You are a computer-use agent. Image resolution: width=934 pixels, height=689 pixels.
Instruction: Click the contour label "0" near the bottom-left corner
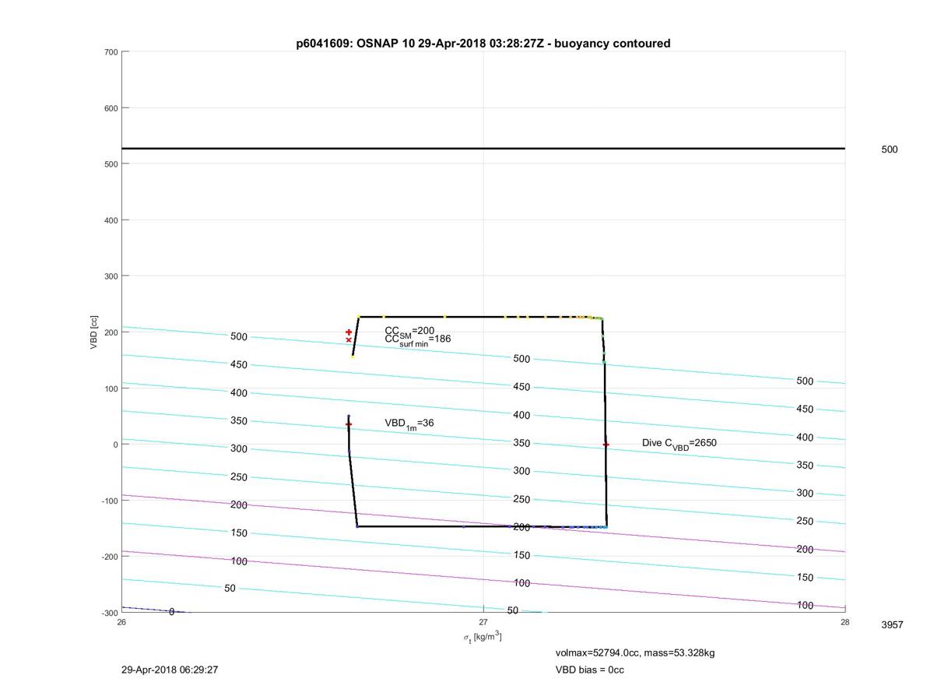click(x=172, y=612)
